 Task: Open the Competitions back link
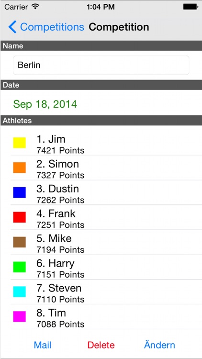click(x=52, y=27)
